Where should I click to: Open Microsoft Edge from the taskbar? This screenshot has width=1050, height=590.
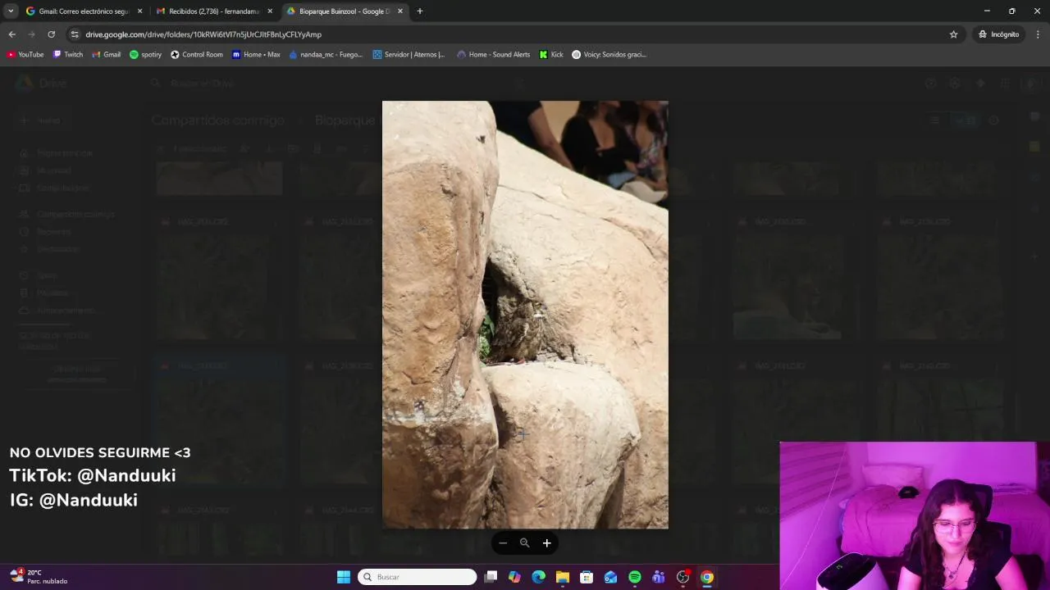(x=538, y=577)
